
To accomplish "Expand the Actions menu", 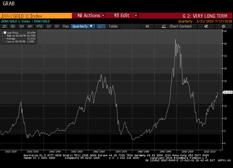I will (89, 16).
